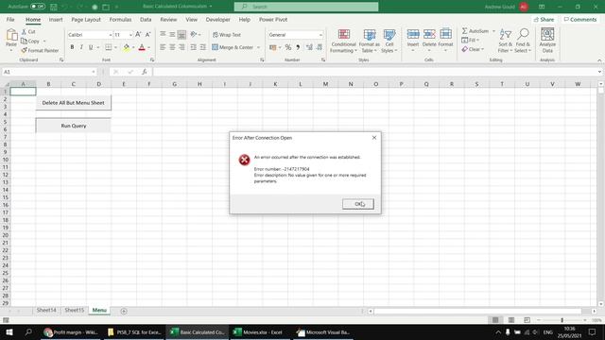Open the Clear dropdown

[473, 49]
